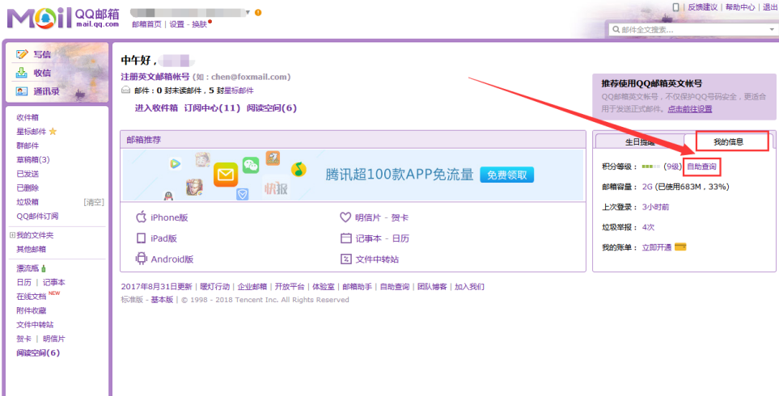
Task: Click the 邮件全文搜索 search field
Action: tap(688, 30)
